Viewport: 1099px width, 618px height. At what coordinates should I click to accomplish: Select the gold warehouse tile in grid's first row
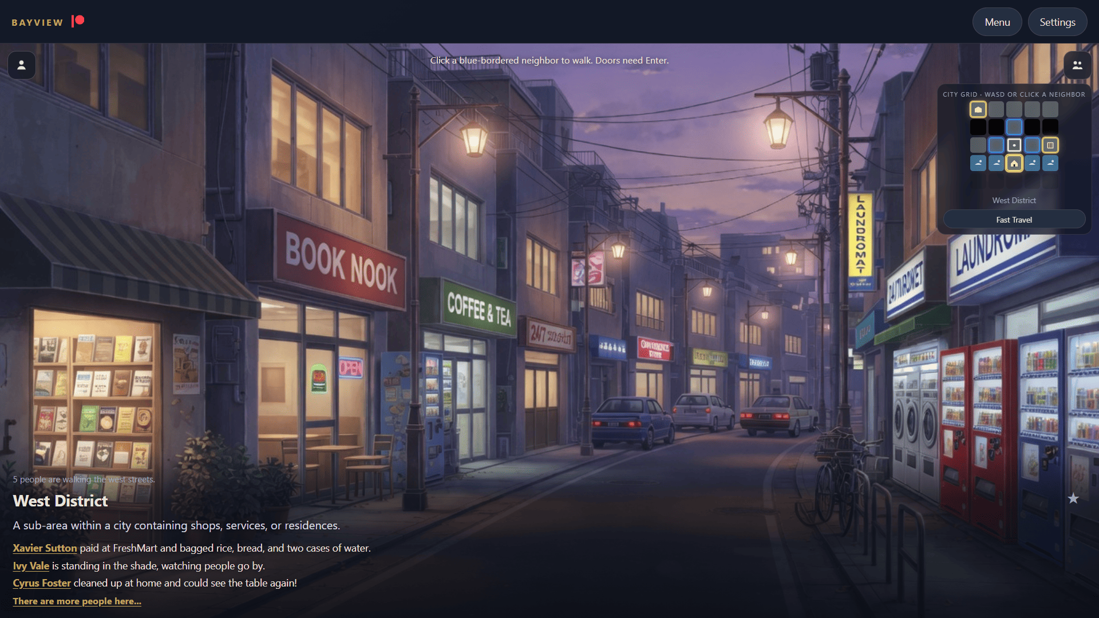pos(978,109)
